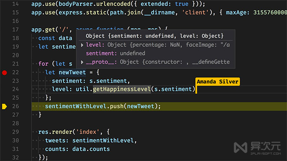Click s.sentiment value on line 23

click(x=108, y=81)
